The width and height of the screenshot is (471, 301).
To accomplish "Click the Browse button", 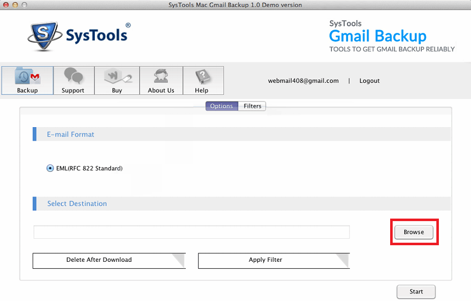I will (x=414, y=232).
